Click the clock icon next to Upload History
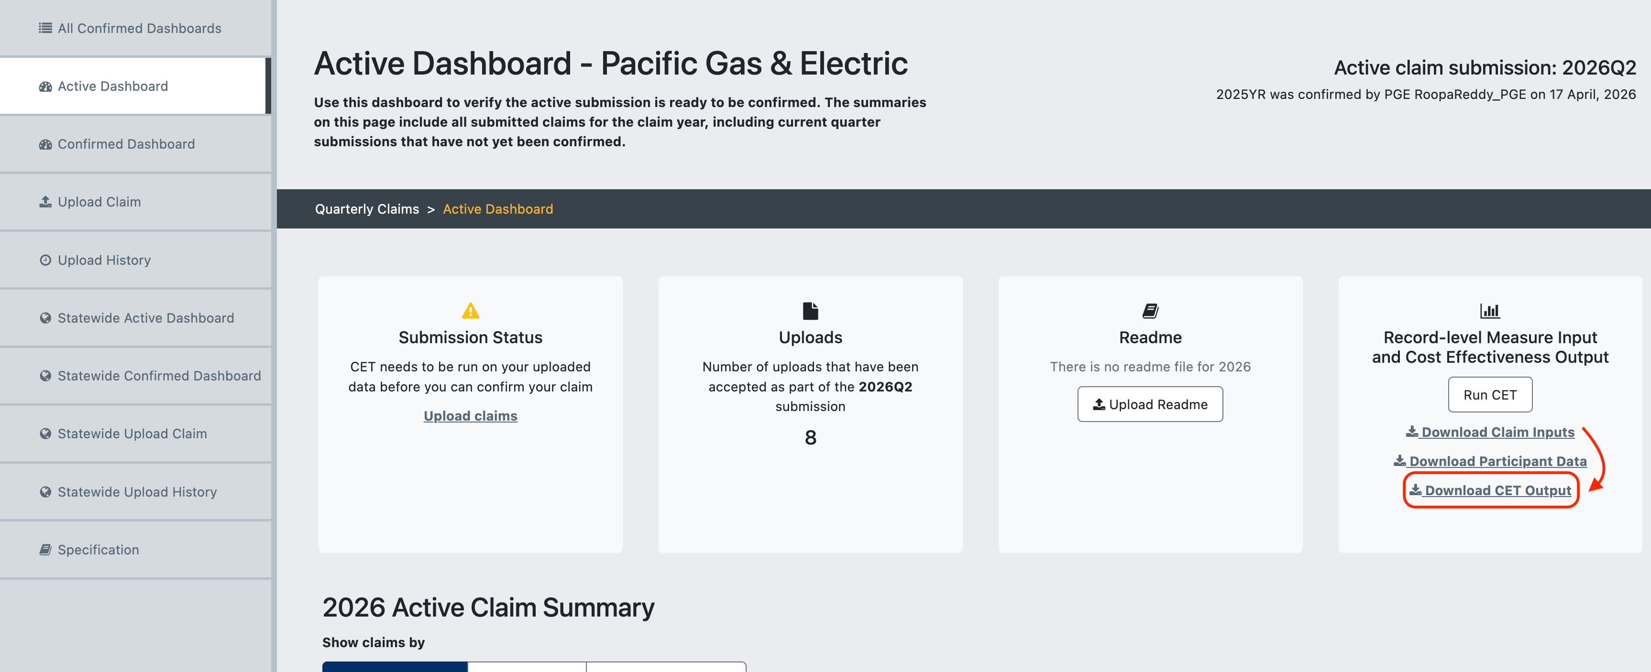1651x672 pixels. click(x=45, y=260)
